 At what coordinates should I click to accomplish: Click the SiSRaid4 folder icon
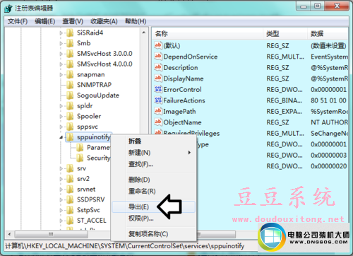[x=70, y=33]
